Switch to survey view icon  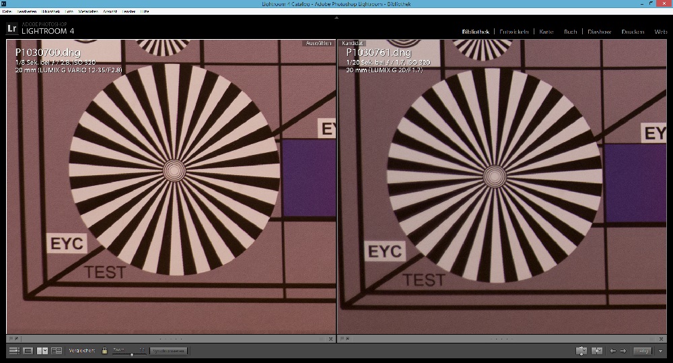pyautogui.click(x=57, y=351)
